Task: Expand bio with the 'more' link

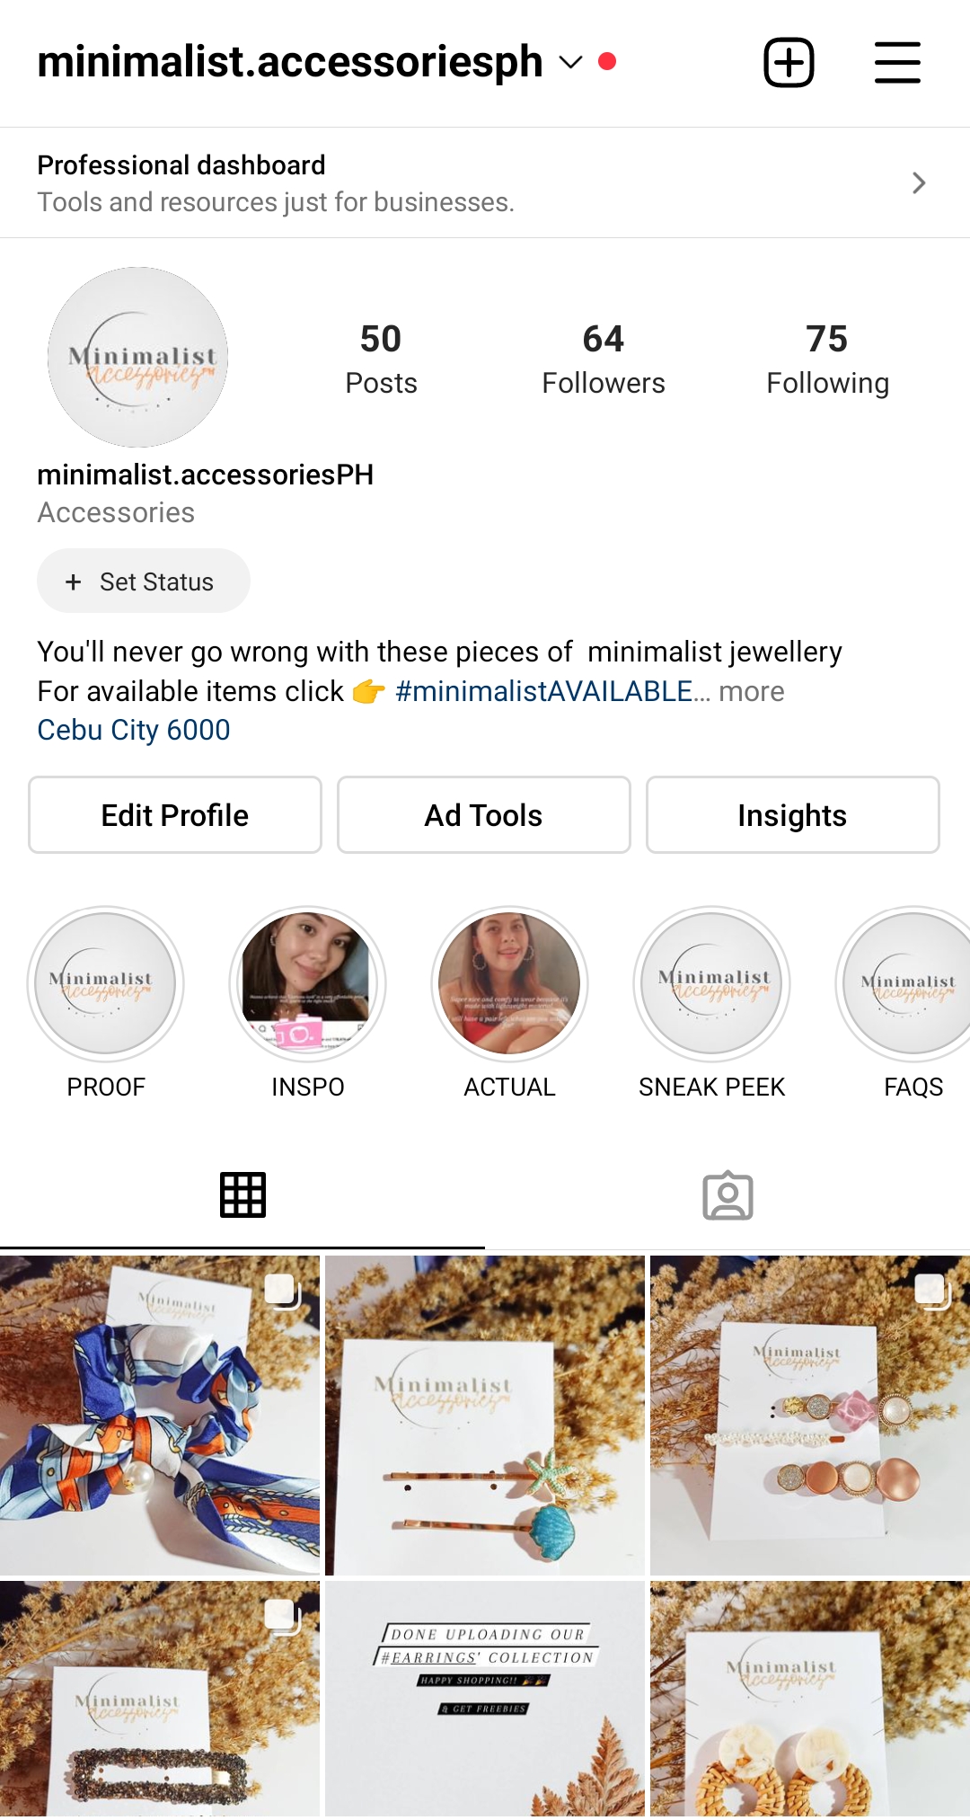Action: tap(752, 691)
